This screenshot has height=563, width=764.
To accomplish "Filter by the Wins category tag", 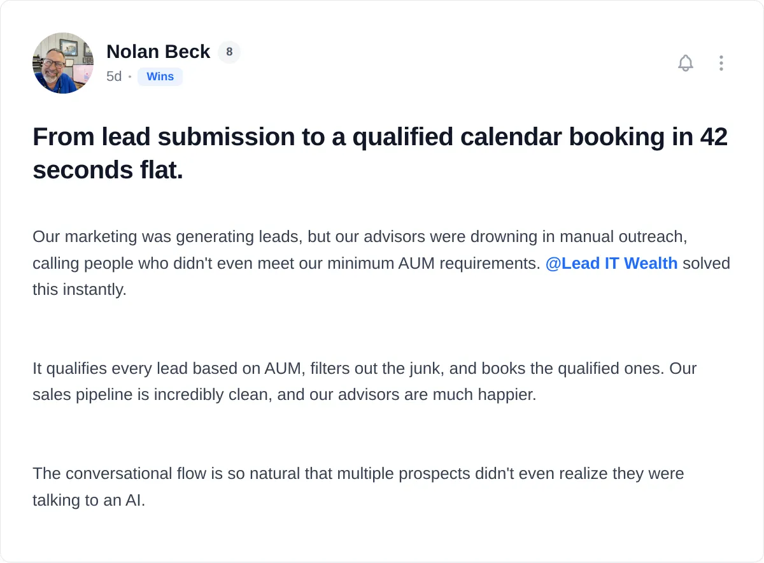I will tap(160, 76).
